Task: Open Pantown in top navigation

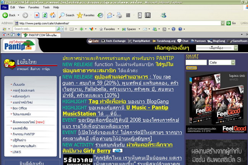Action: 198,41
